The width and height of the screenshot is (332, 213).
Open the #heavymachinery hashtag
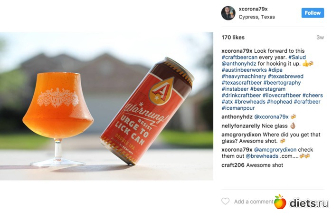tap(244, 76)
